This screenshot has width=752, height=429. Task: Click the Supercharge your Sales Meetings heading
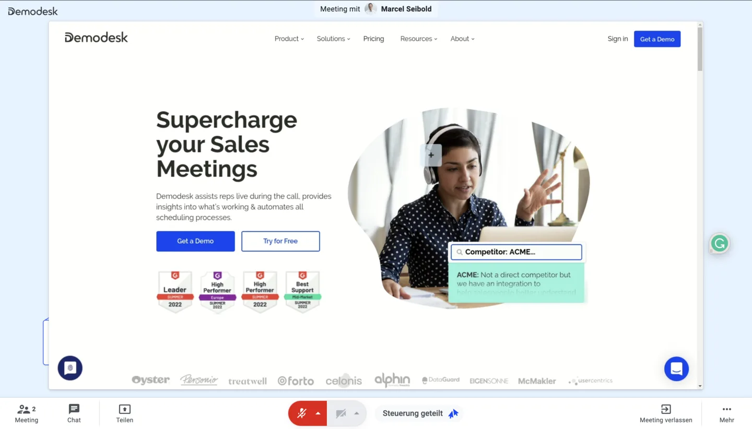[x=227, y=144]
